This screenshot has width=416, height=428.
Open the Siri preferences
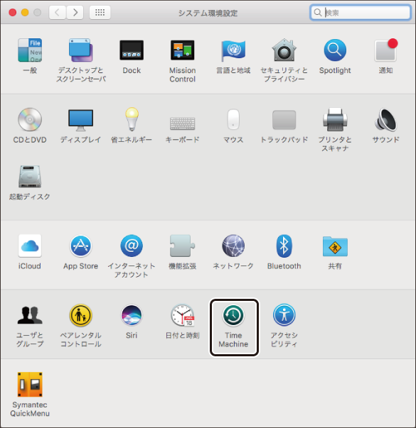[x=132, y=315]
